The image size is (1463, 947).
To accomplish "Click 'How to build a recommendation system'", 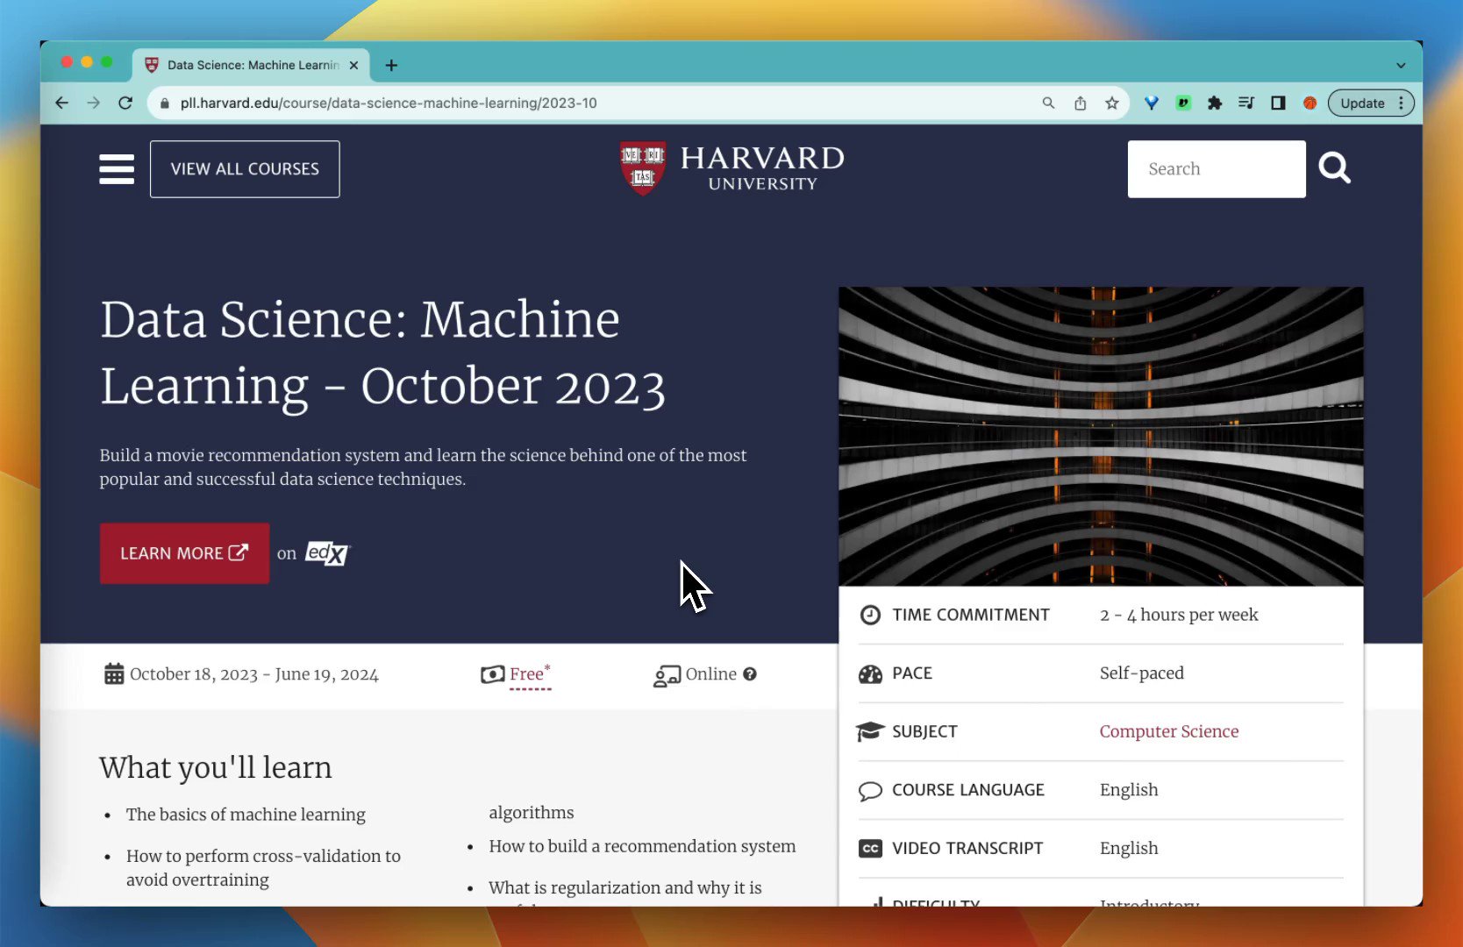I will click(642, 846).
